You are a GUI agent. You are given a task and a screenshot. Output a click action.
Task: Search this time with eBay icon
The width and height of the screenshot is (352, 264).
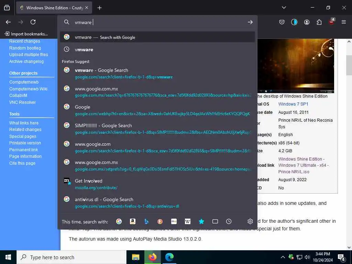174,221
